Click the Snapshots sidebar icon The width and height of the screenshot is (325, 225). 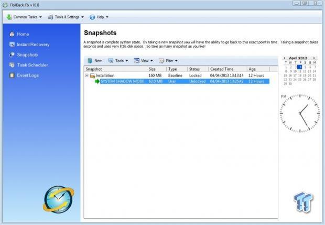[12, 55]
